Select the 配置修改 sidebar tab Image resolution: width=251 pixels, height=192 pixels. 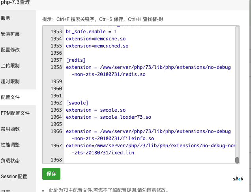10,50
